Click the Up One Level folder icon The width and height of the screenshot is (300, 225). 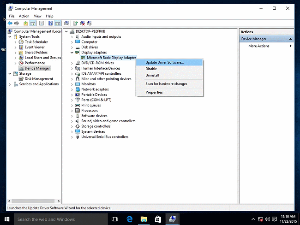(x=26, y=23)
